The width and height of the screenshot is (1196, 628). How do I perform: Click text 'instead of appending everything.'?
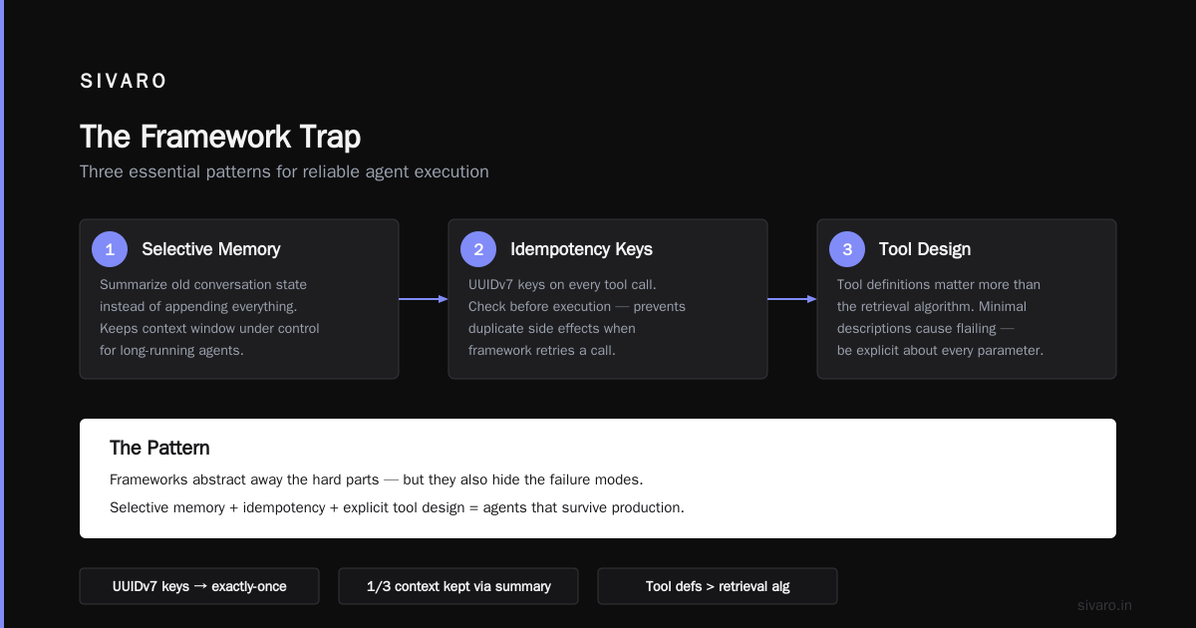pos(198,307)
